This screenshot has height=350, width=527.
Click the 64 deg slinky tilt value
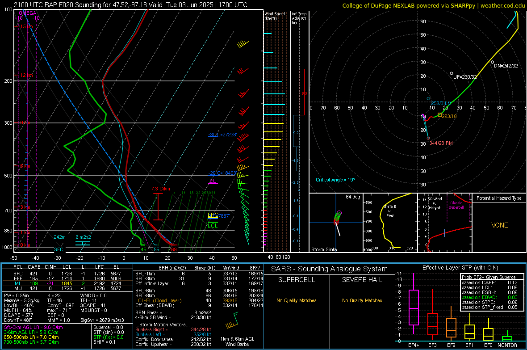click(x=353, y=197)
